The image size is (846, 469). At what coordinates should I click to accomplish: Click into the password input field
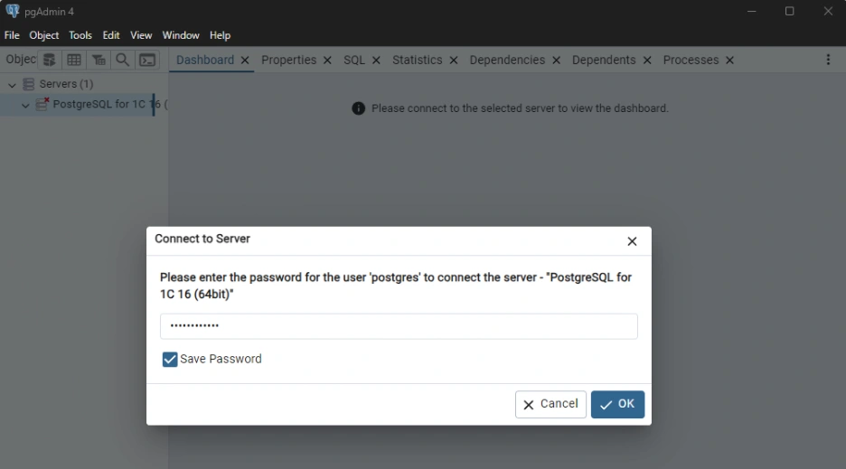coord(399,326)
